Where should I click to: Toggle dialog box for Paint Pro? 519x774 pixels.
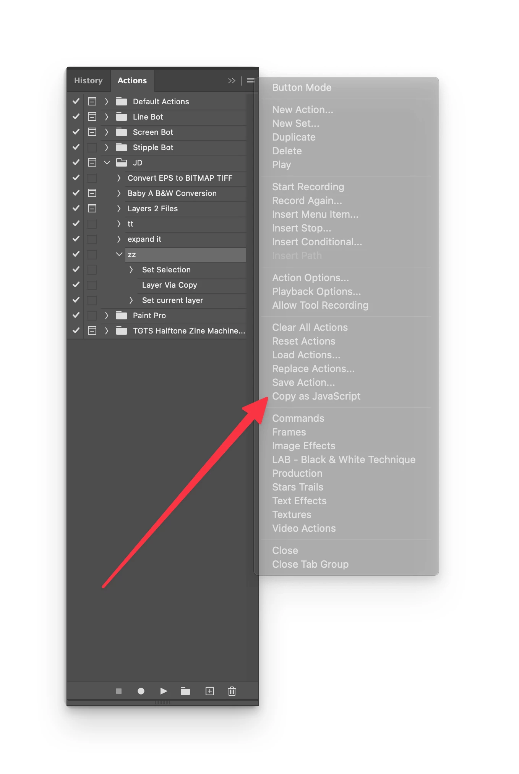92,315
